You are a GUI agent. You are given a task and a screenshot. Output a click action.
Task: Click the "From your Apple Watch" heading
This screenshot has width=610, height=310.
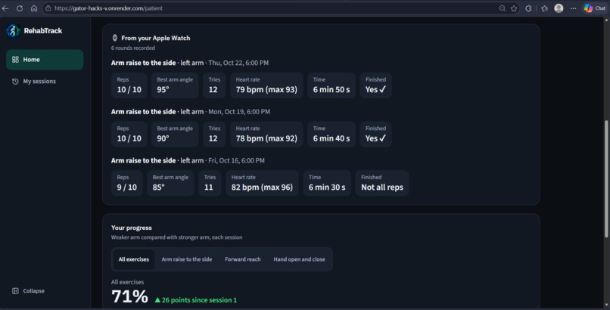point(156,38)
